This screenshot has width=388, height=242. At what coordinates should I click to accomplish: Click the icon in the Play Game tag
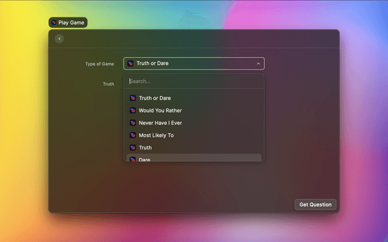pyautogui.click(x=54, y=22)
